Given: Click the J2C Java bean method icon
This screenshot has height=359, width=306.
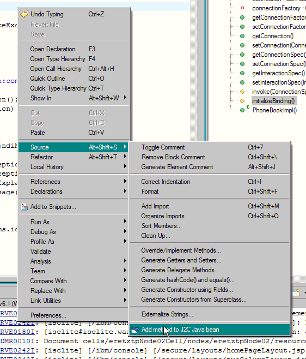Looking at the screenshot, I should click(135, 330).
